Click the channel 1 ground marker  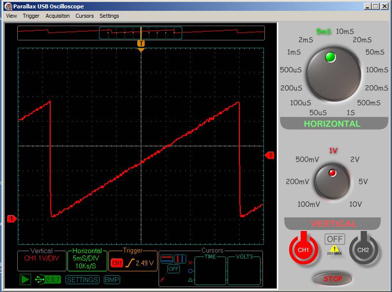(12, 219)
